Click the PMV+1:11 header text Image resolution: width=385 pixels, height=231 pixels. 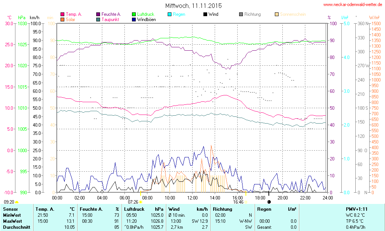357,209
